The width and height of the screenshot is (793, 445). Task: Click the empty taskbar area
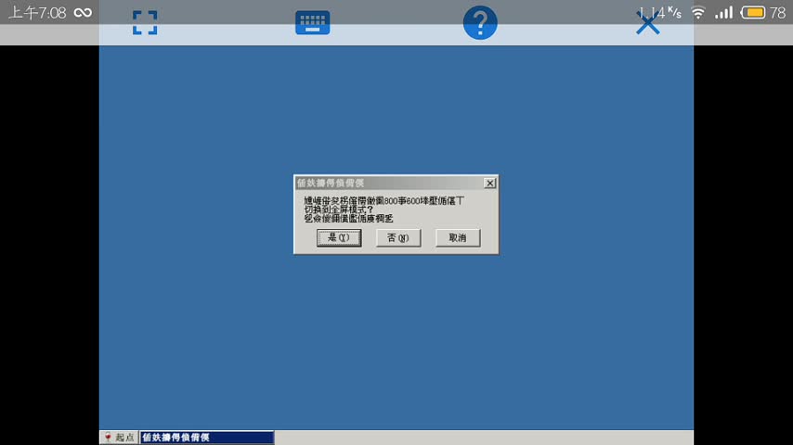tap(483, 438)
